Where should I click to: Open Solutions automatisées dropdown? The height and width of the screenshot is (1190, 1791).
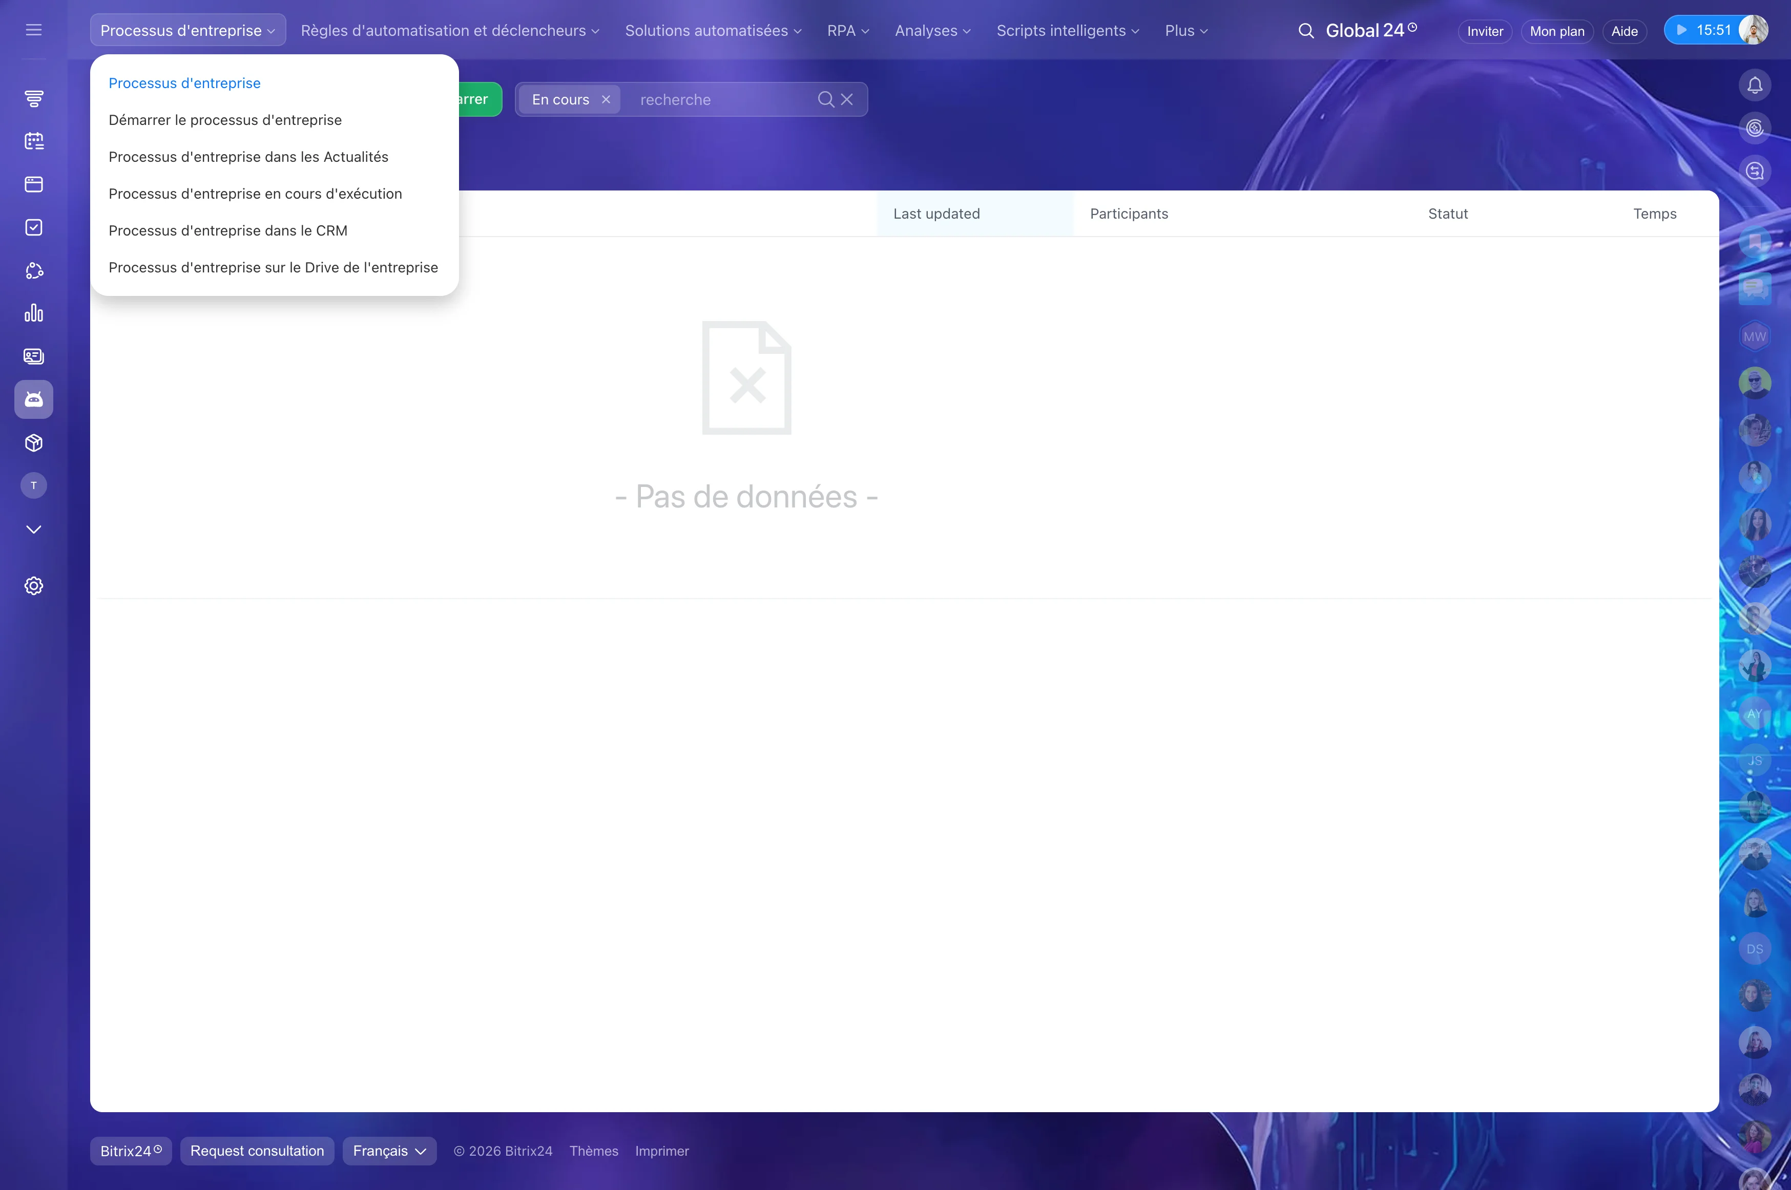pos(713,30)
